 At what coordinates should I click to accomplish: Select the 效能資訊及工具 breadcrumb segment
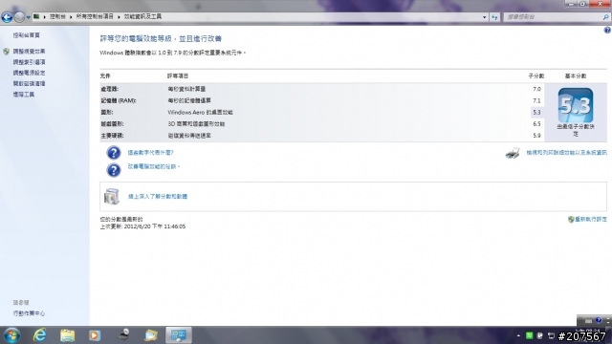click(x=142, y=17)
